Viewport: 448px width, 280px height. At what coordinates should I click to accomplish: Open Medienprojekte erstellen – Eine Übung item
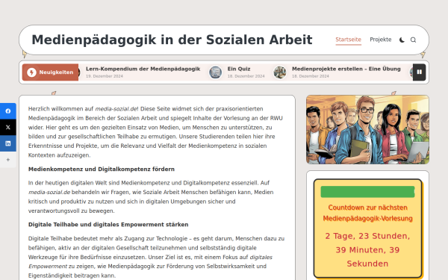[x=346, y=69]
